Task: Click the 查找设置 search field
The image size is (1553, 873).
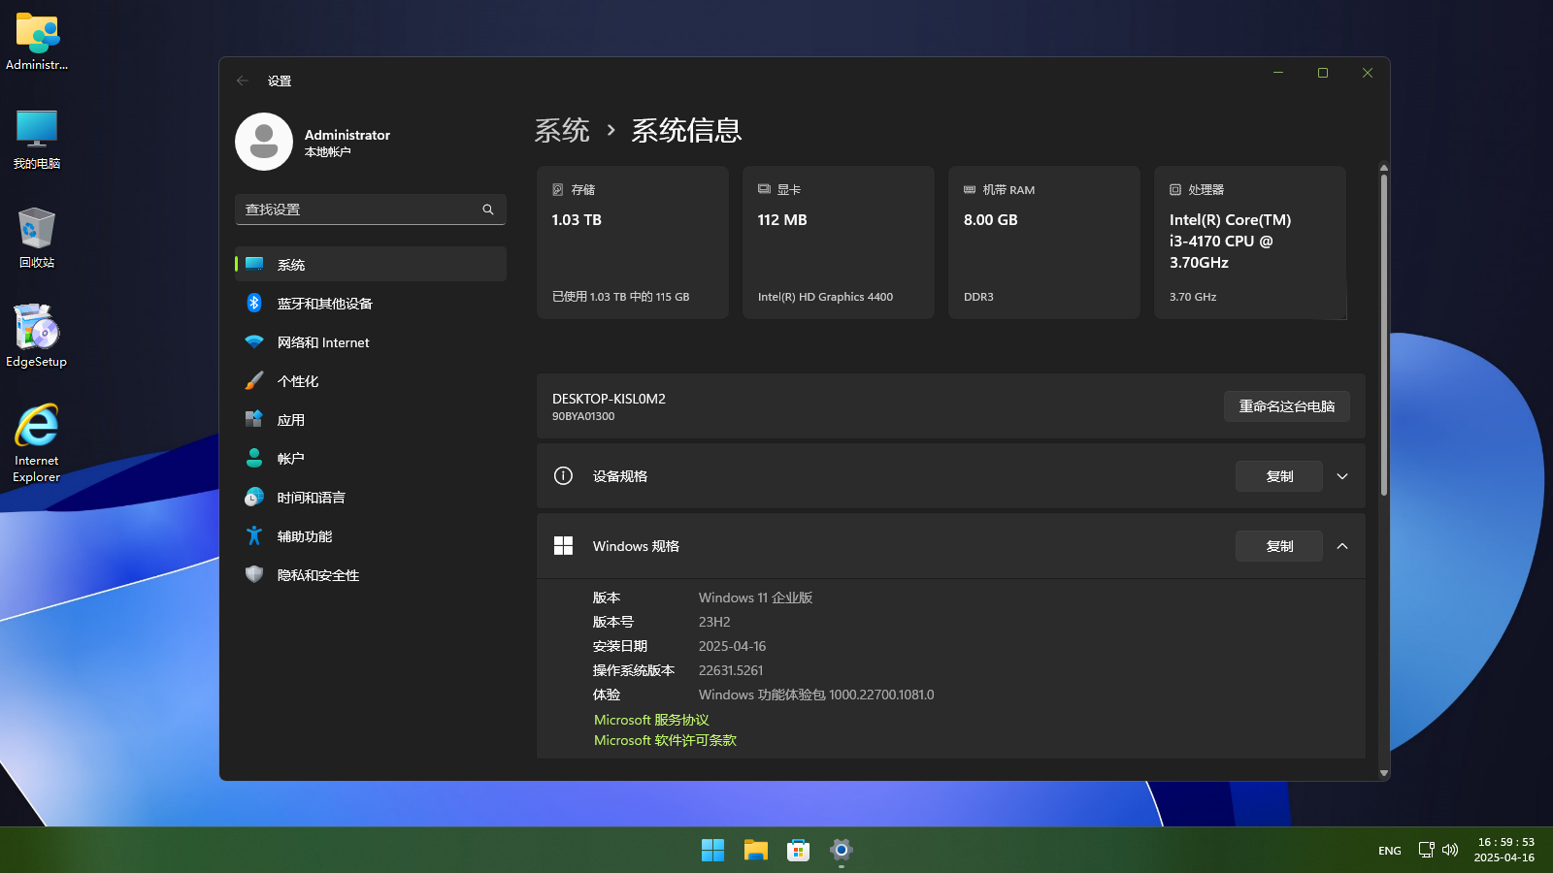Action: pos(371,210)
